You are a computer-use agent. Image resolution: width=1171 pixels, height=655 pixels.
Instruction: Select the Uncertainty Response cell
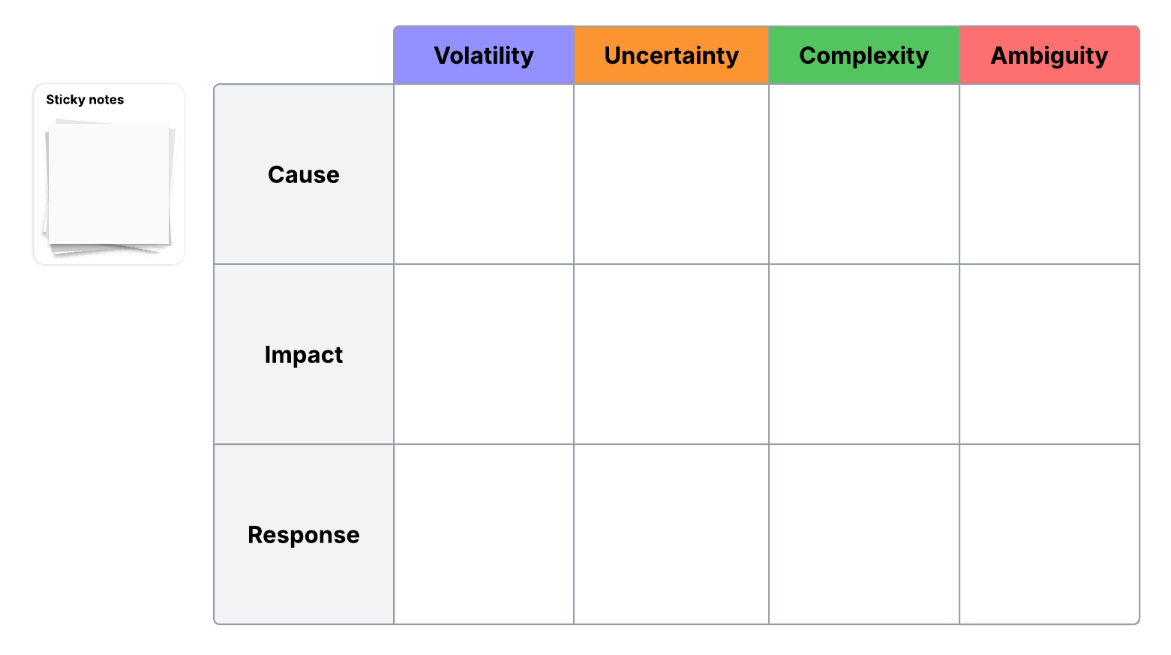tap(671, 534)
